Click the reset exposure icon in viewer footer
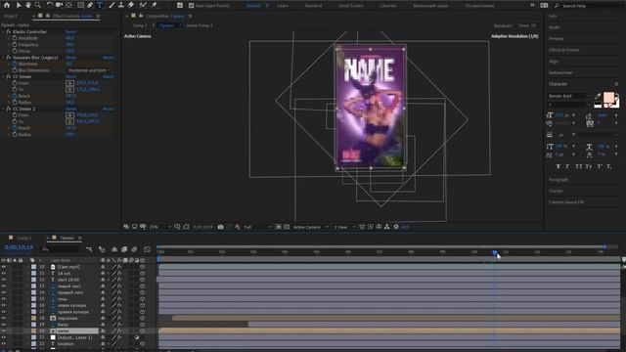Viewport: 626px width, 352px height. [x=396, y=227]
